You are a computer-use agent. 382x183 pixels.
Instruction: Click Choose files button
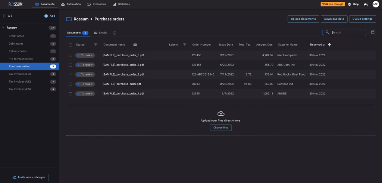tap(221, 128)
